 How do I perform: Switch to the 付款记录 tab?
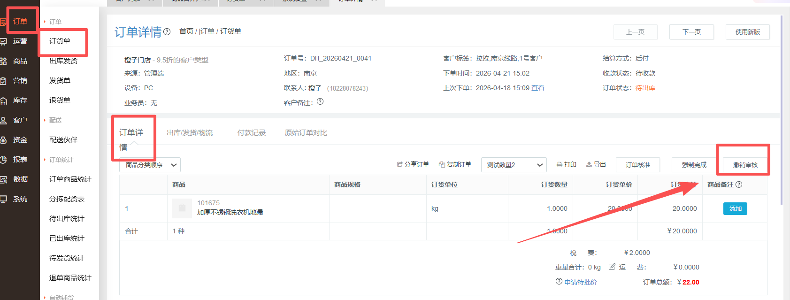point(252,133)
